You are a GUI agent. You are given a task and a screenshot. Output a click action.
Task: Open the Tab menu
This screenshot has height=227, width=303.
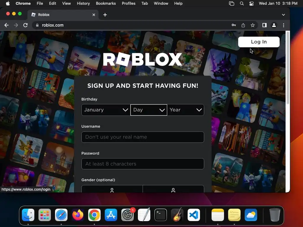coord(144,3)
